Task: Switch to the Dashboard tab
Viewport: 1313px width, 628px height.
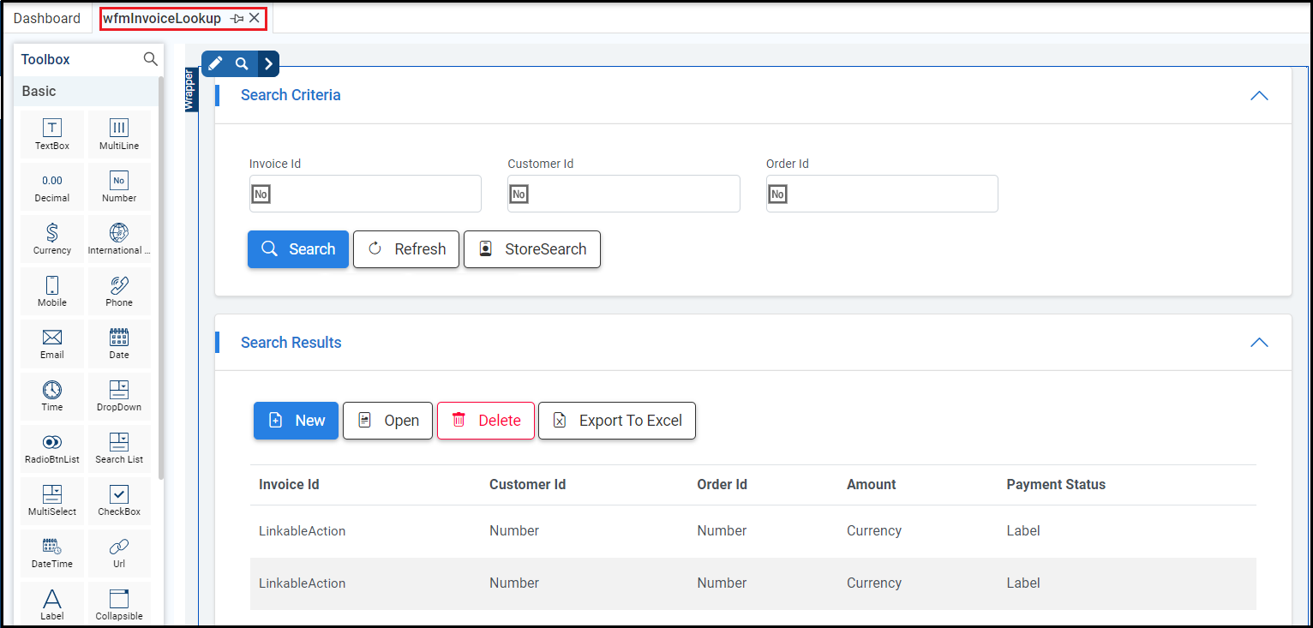Action: coord(47,18)
